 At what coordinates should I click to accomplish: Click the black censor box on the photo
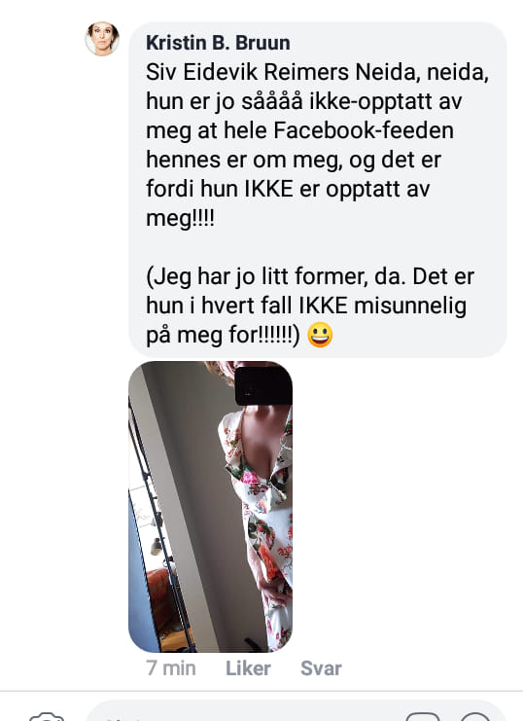[263, 385]
